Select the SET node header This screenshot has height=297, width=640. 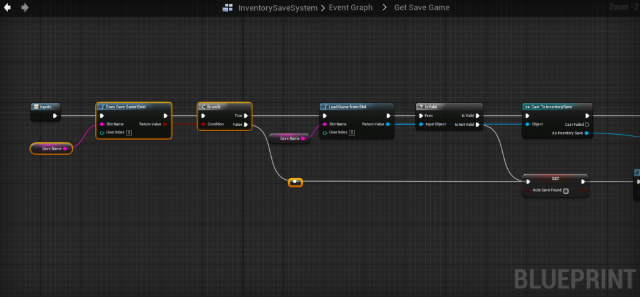(x=555, y=178)
